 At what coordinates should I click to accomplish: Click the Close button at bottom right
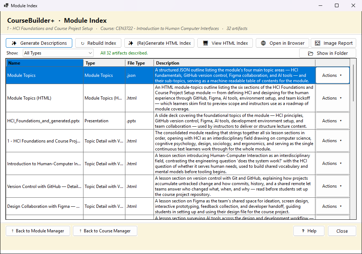[342, 231]
